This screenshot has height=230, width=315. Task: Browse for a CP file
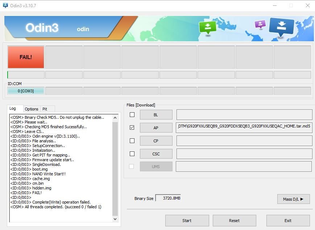point(156,141)
